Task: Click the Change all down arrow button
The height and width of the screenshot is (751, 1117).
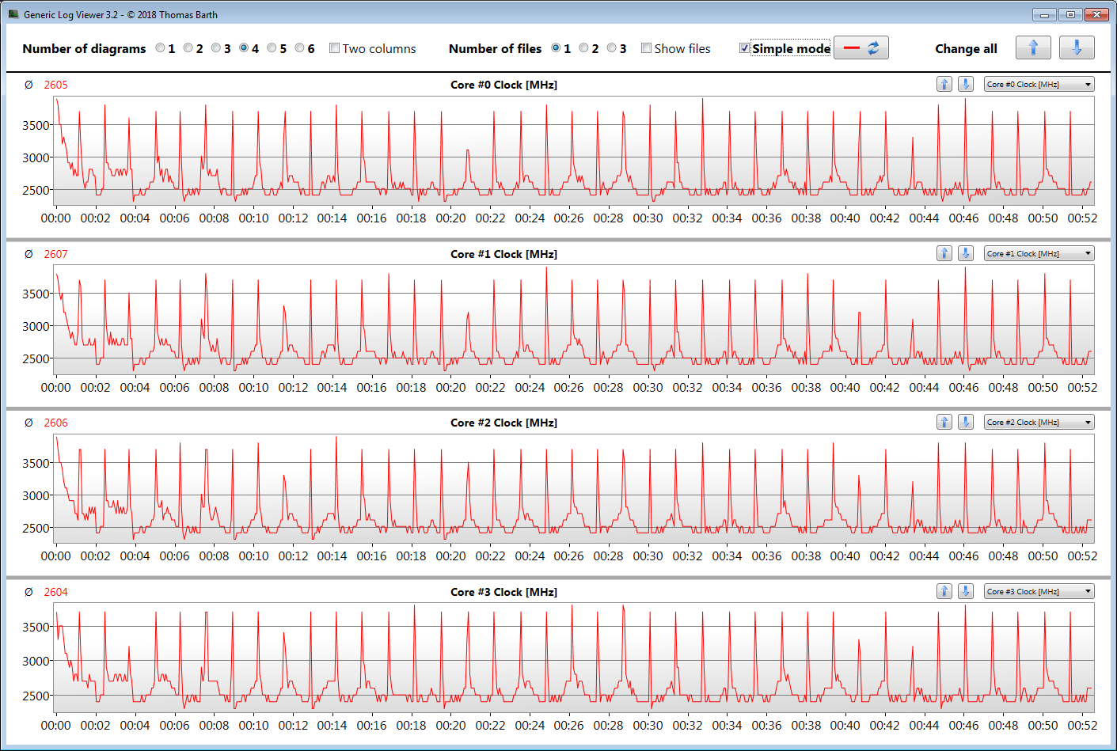Action: pyautogui.click(x=1077, y=48)
